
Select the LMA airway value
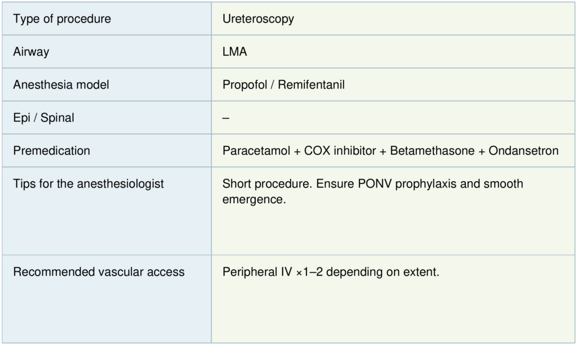coord(235,52)
